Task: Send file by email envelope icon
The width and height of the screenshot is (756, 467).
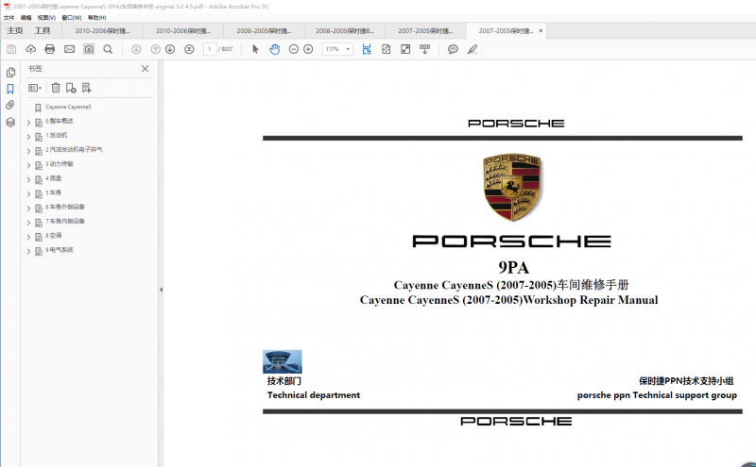Action: [x=69, y=49]
